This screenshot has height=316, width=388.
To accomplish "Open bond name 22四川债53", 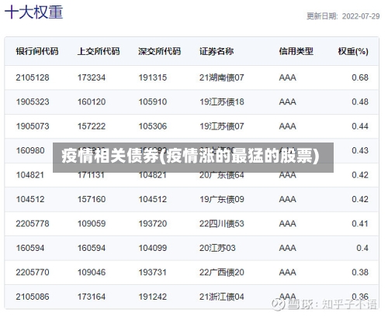I will tap(222, 224).
